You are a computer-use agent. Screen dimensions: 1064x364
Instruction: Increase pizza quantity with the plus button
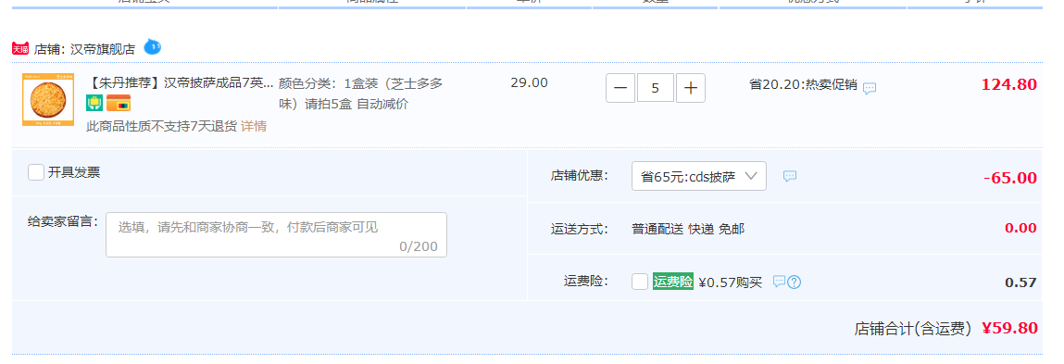[x=691, y=88]
